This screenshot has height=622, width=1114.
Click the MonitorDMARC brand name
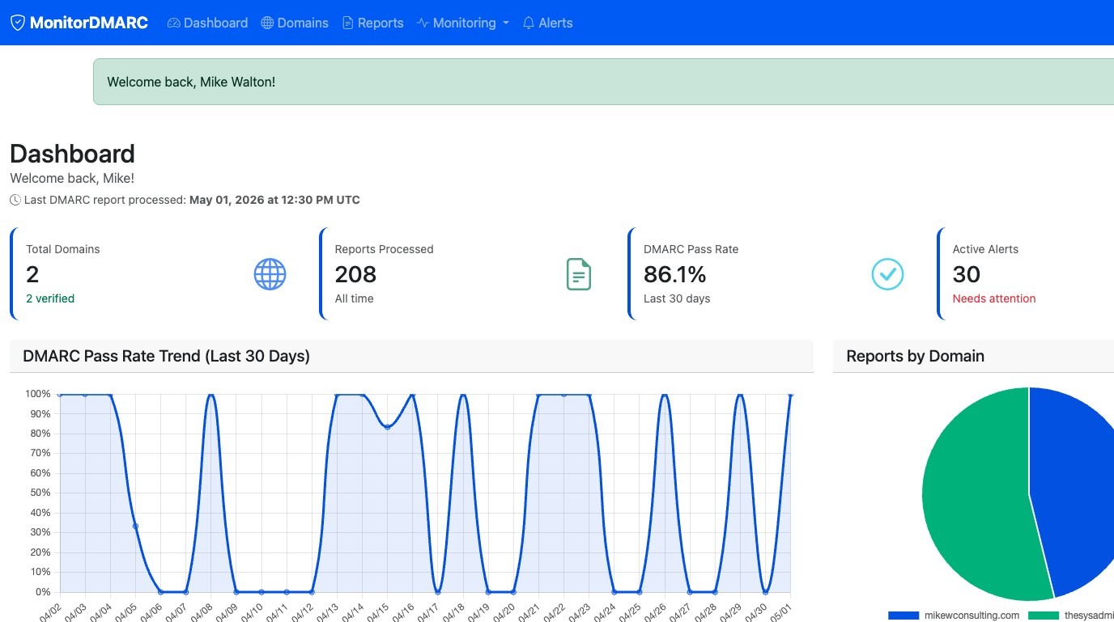click(x=89, y=23)
